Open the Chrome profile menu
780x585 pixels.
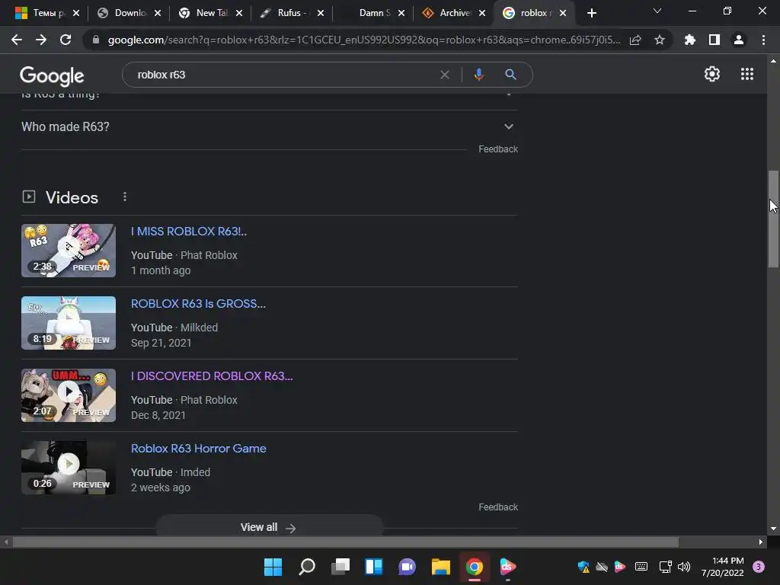[x=739, y=40]
